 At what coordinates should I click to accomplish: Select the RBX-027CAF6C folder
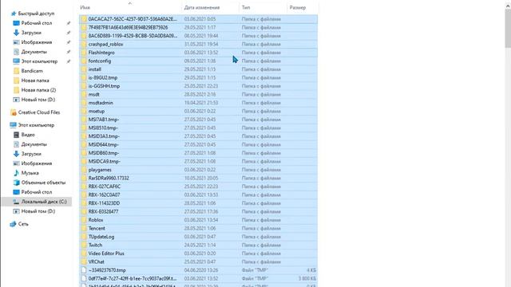click(105, 187)
